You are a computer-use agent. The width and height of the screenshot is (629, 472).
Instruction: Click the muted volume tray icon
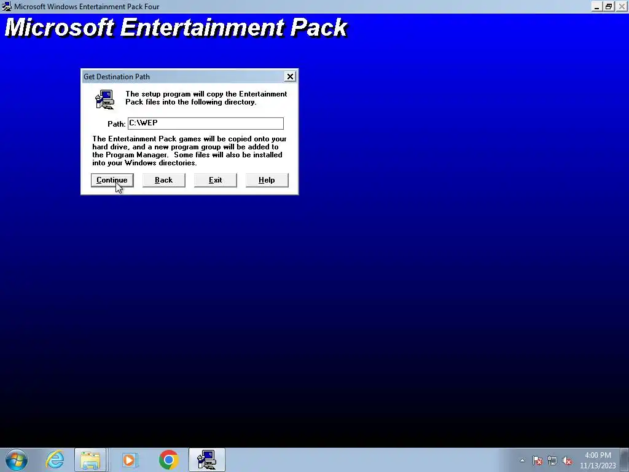[567, 460]
